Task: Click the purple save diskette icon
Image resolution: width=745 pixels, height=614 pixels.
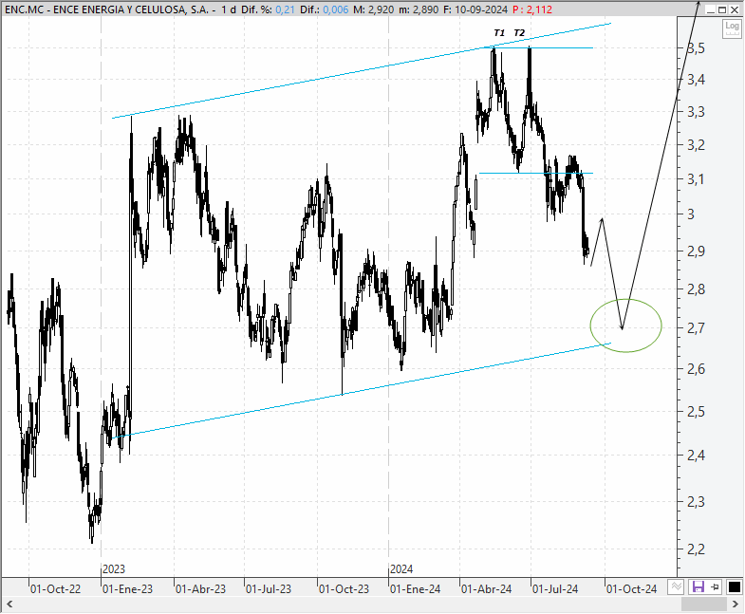Action: pos(698,586)
